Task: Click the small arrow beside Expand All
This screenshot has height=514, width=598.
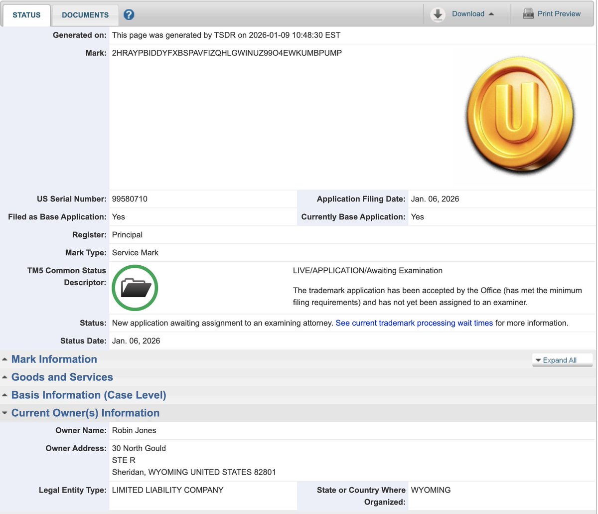Action: point(538,360)
